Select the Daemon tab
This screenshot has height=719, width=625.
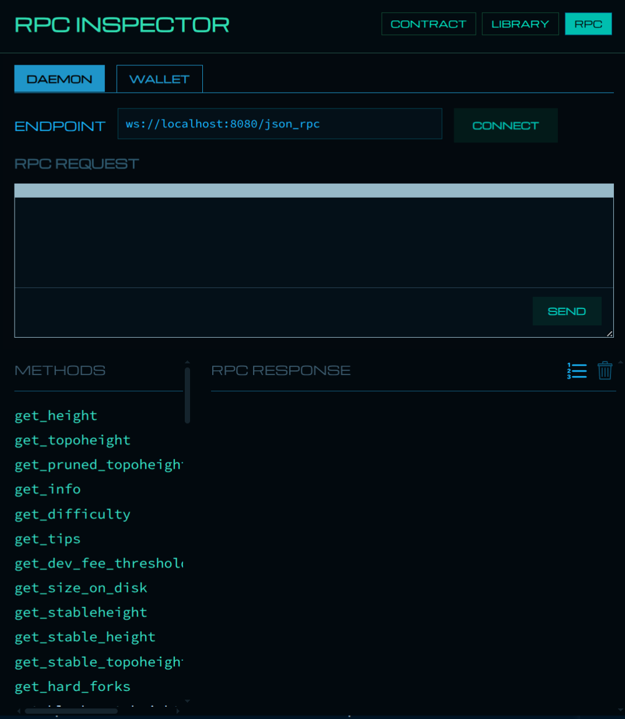[x=59, y=79]
